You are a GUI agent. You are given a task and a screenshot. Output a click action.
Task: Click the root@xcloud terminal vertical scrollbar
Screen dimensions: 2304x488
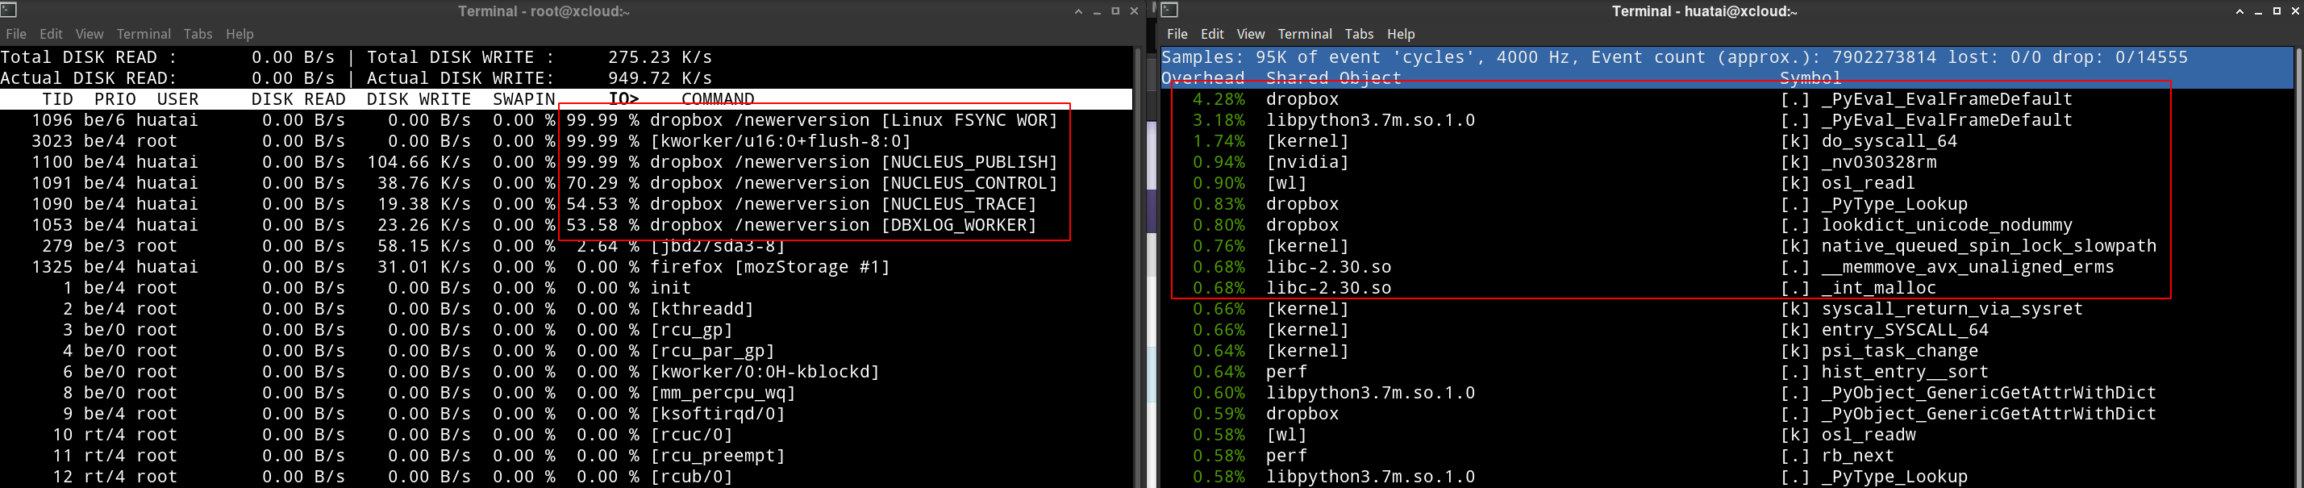click(1138, 269)
